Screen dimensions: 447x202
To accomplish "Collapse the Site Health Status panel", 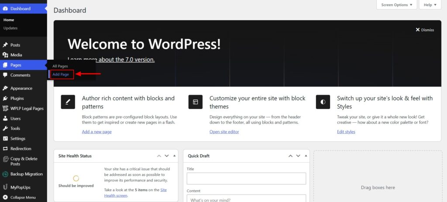I will click(x=175, y=156).
